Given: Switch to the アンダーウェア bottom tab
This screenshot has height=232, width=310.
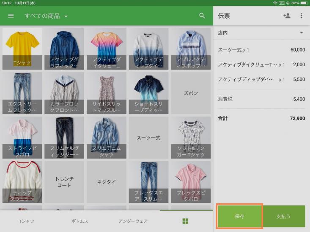Looking at the screenshot, I should pos(133,221).
